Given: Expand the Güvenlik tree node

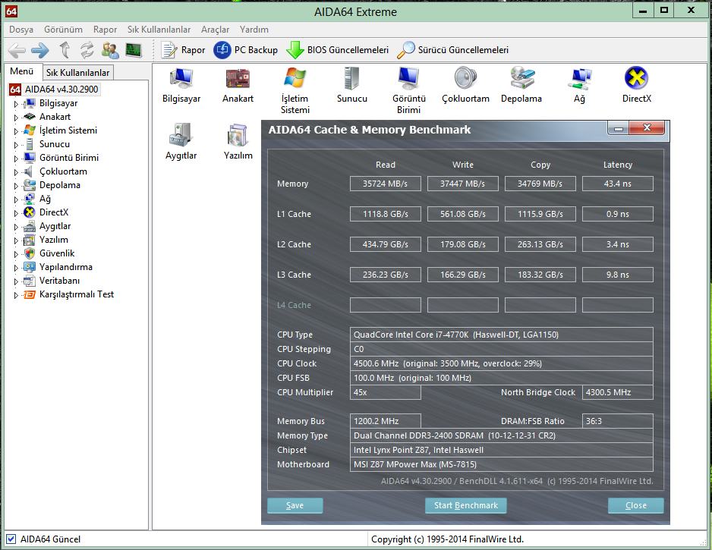Looking at the screenshot, I should pos(16,254).
